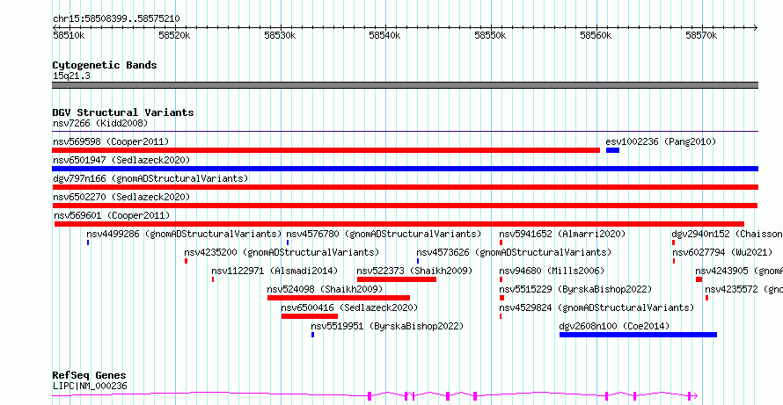The width and height of the screenshot is (783, 405).
Task: Open the nsv4235572 variant label
Action: pyautogui.click(x=743, y=289)
